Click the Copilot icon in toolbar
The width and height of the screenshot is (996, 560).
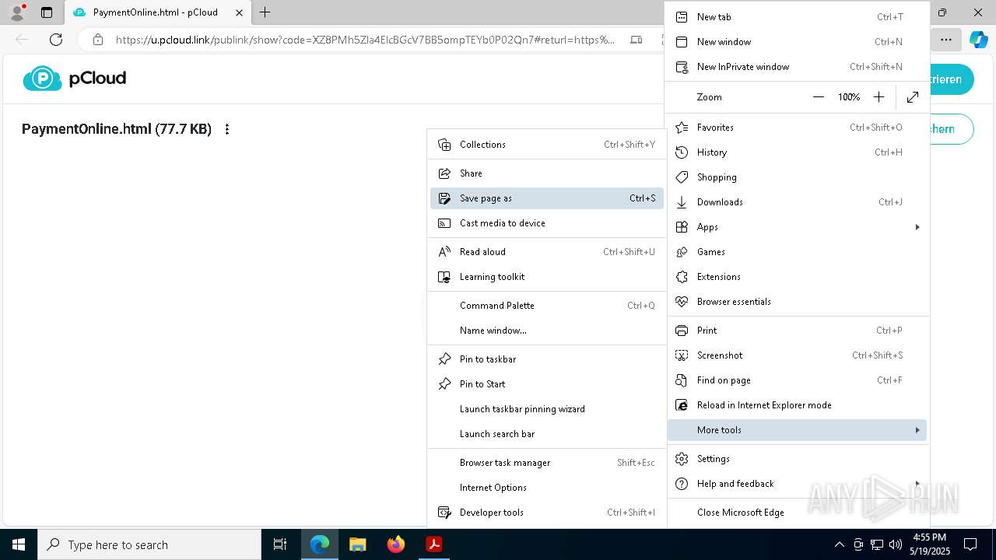click(x=978, y=40)
